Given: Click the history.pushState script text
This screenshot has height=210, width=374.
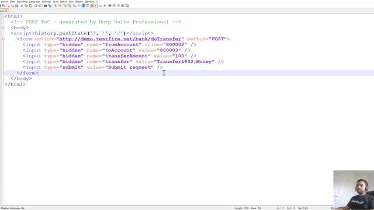Looking at the screenshot, I should (81, 33).
